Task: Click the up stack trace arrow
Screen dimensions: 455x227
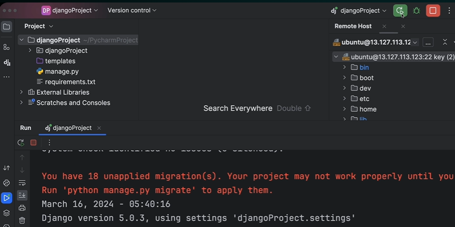Action: click(22, 157)
